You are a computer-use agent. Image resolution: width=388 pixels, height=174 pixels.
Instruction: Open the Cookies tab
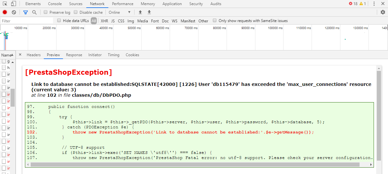pyautogui.click(x=132, y=55)
